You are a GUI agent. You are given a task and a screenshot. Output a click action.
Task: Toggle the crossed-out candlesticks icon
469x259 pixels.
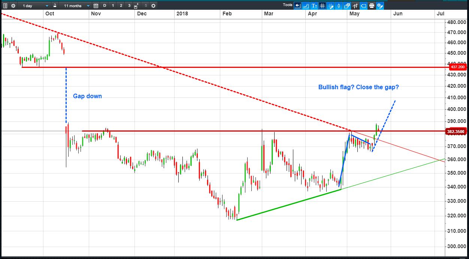coord(355,6)
